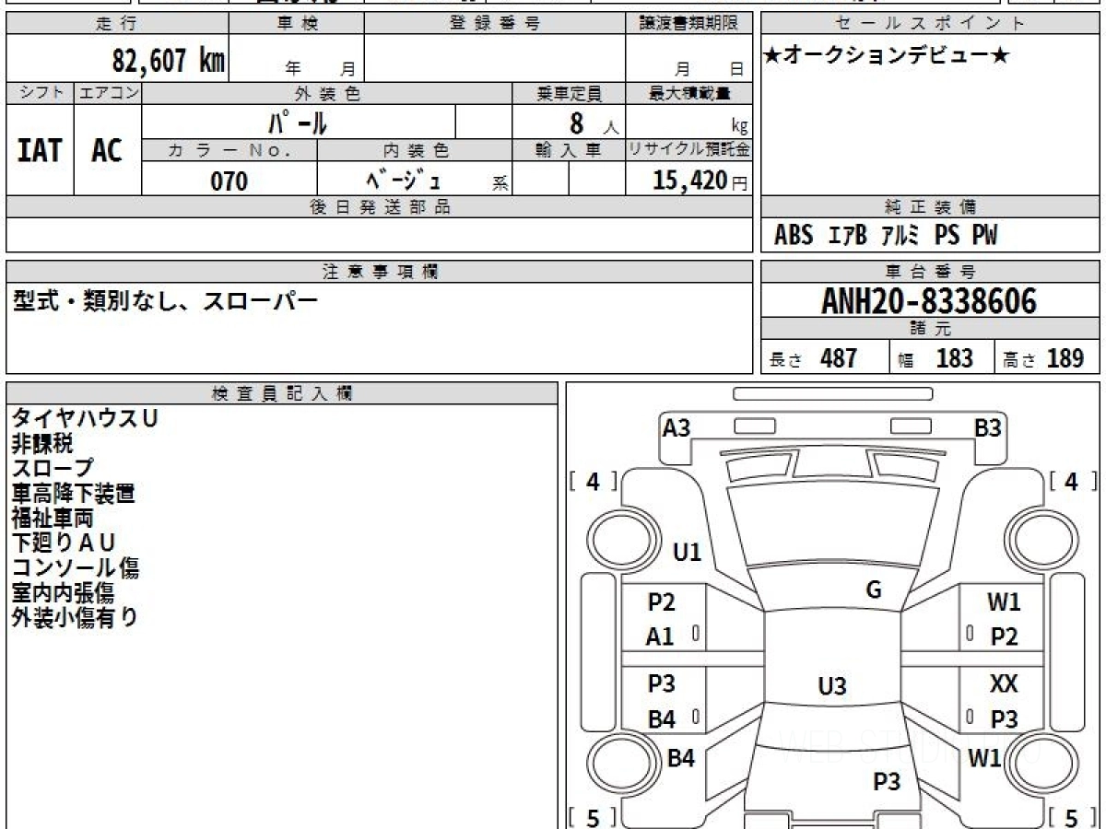
Task: Select color number 070
Action: [x=229, y=181]
